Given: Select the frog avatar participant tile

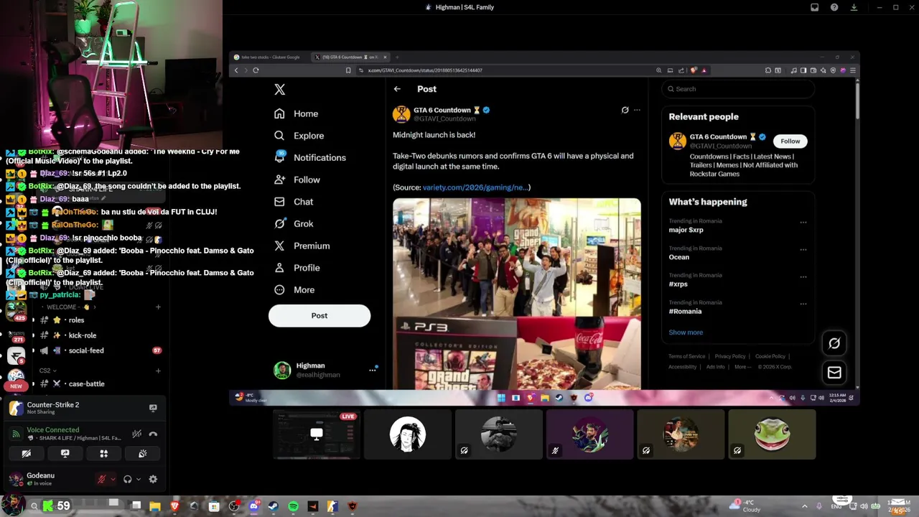Looking at the screenshot, I should click(x=772, y=434).
